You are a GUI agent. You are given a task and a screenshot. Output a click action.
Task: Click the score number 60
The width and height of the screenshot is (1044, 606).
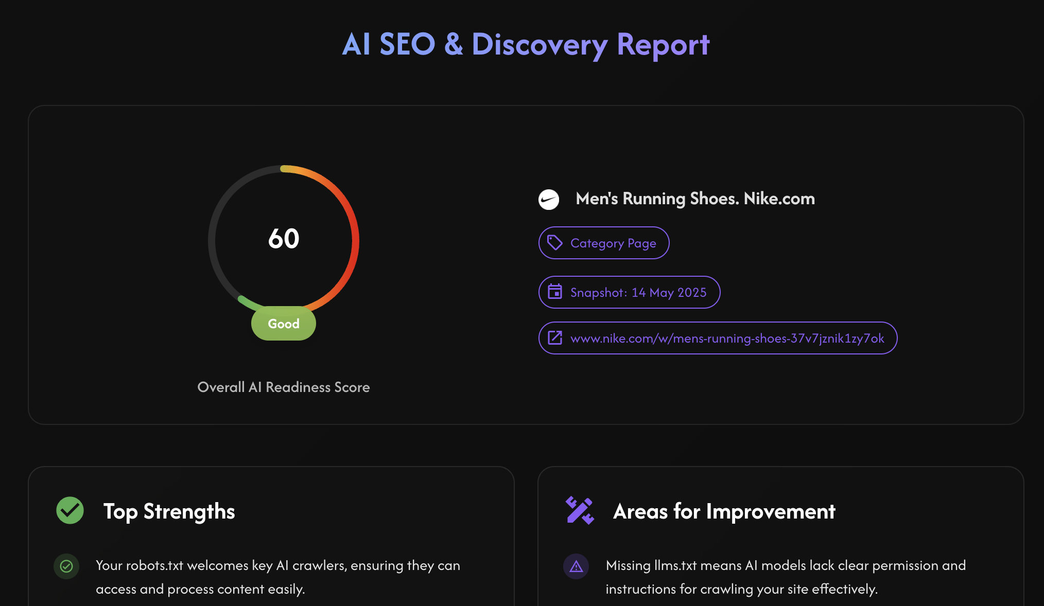click(283, 239)
